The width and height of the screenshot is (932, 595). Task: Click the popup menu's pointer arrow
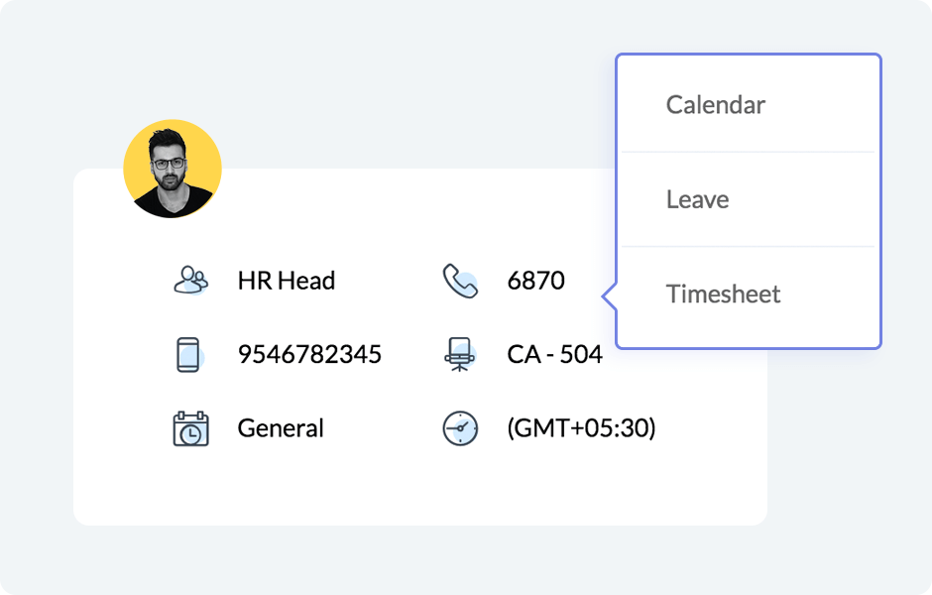[x=608, y=297]
